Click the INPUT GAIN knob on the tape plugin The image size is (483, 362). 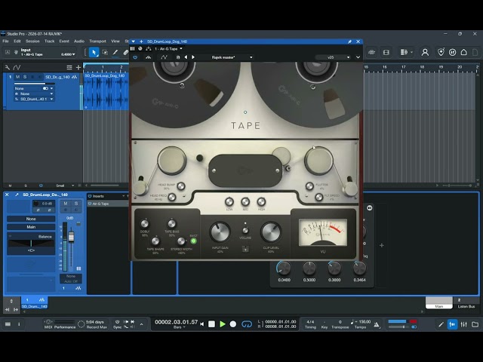(220, 232)
